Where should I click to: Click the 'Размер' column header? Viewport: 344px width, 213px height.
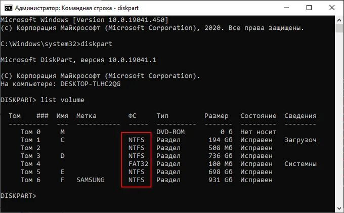click(217, 116)
